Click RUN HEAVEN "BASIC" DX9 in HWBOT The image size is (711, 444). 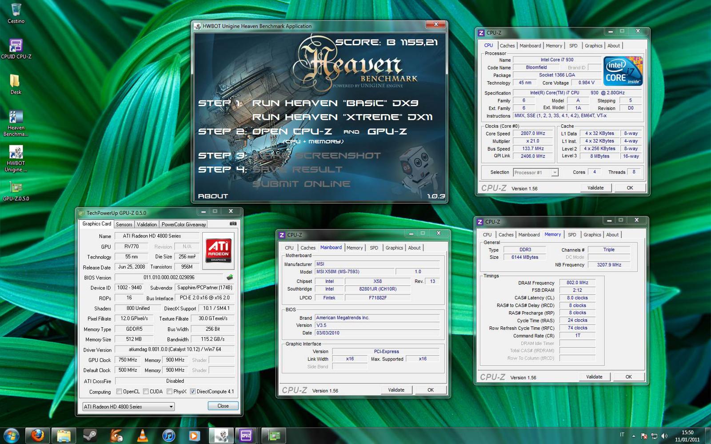335,103
